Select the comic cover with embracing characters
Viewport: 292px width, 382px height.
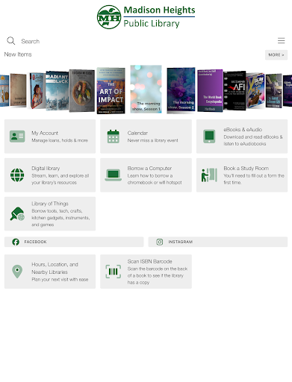tap(37, 91)
